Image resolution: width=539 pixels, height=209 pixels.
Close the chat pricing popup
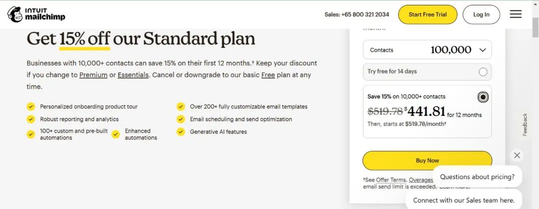coord(517,155)
